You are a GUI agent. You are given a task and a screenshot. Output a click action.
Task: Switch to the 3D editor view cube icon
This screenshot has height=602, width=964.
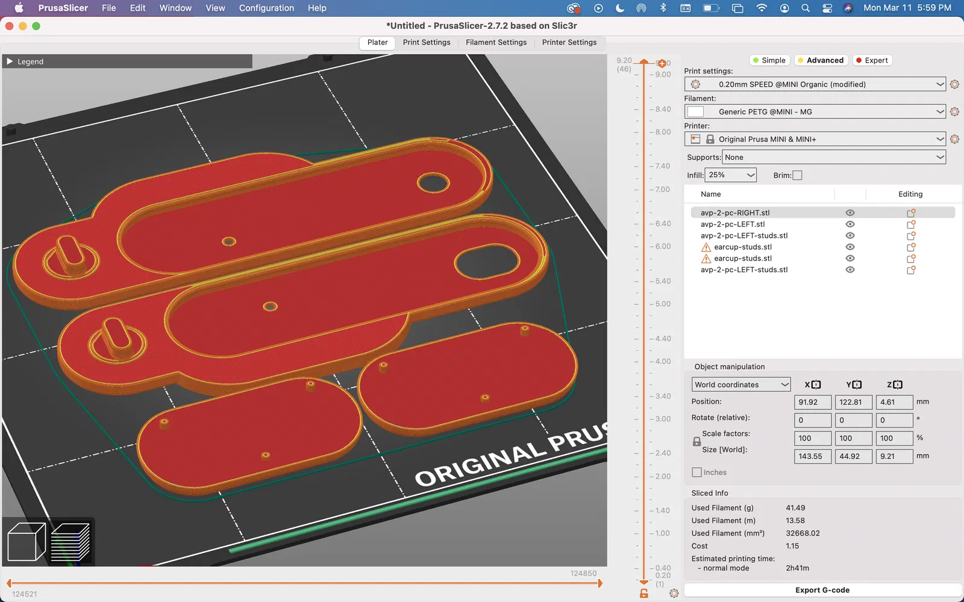coord(27,542)
